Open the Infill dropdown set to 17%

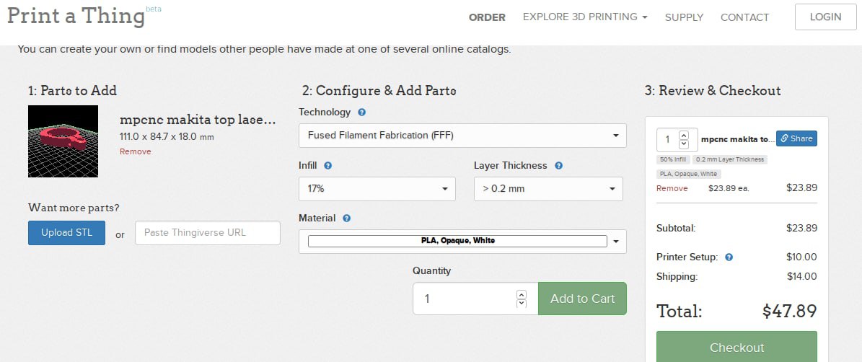tap(377, 188)
